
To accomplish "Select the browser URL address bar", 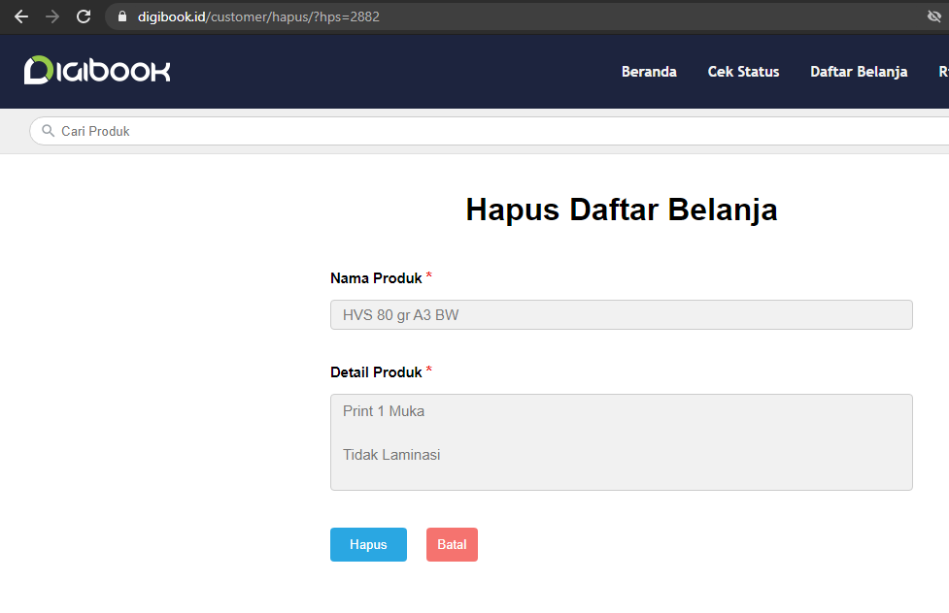I will (486, 16).
